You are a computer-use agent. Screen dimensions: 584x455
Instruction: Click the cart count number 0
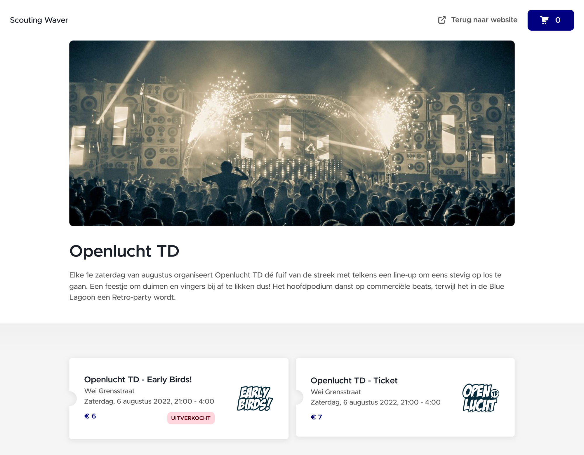[x=558, y=20]
